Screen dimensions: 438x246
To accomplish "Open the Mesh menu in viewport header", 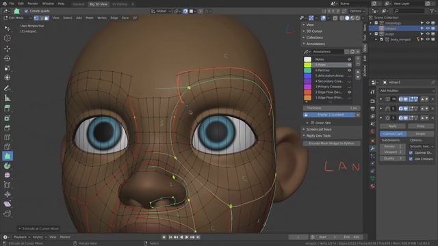I will click(90, 18).
